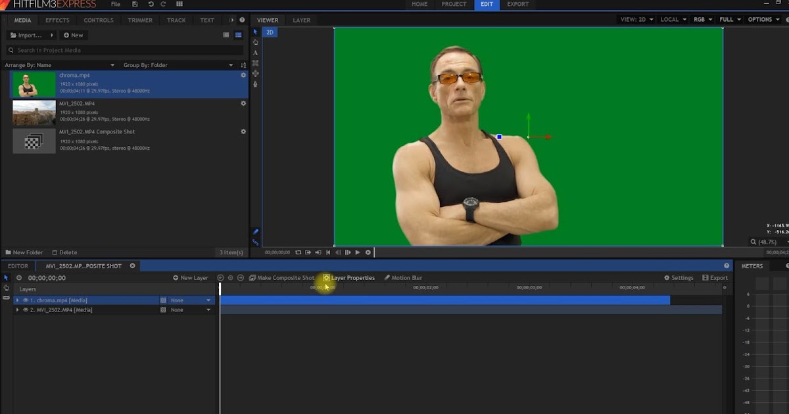Go to previous keyframe in timeline
The height and width of the screenshot is (414, 789).
click(x=220, y=278)
